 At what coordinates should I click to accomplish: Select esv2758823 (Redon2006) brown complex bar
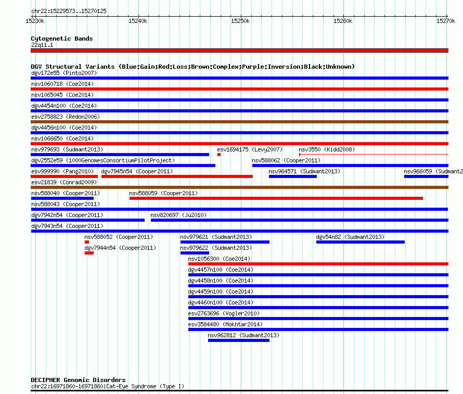coord(239,122)
